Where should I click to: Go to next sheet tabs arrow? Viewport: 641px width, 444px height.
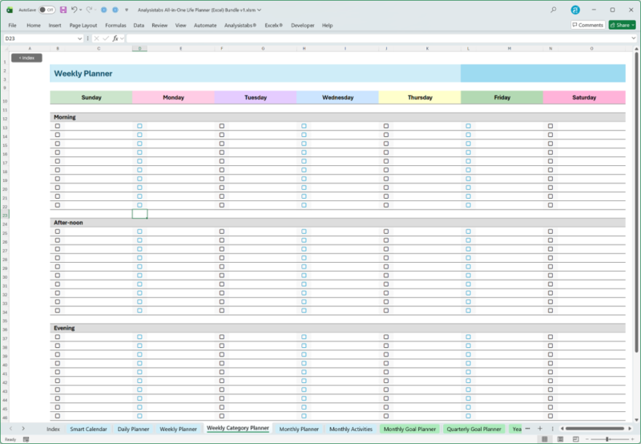click(x=23, y=429)
